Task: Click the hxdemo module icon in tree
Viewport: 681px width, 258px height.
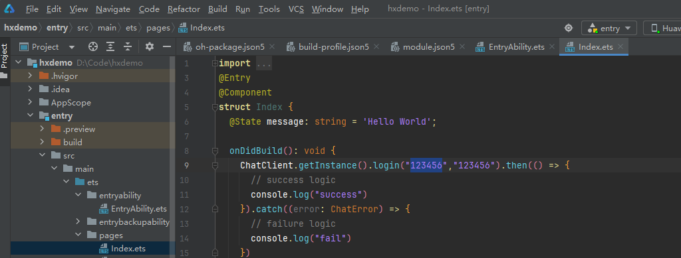Action: pos(32,63)
